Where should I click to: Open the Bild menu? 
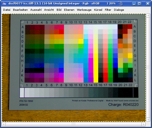pos(59,10)
